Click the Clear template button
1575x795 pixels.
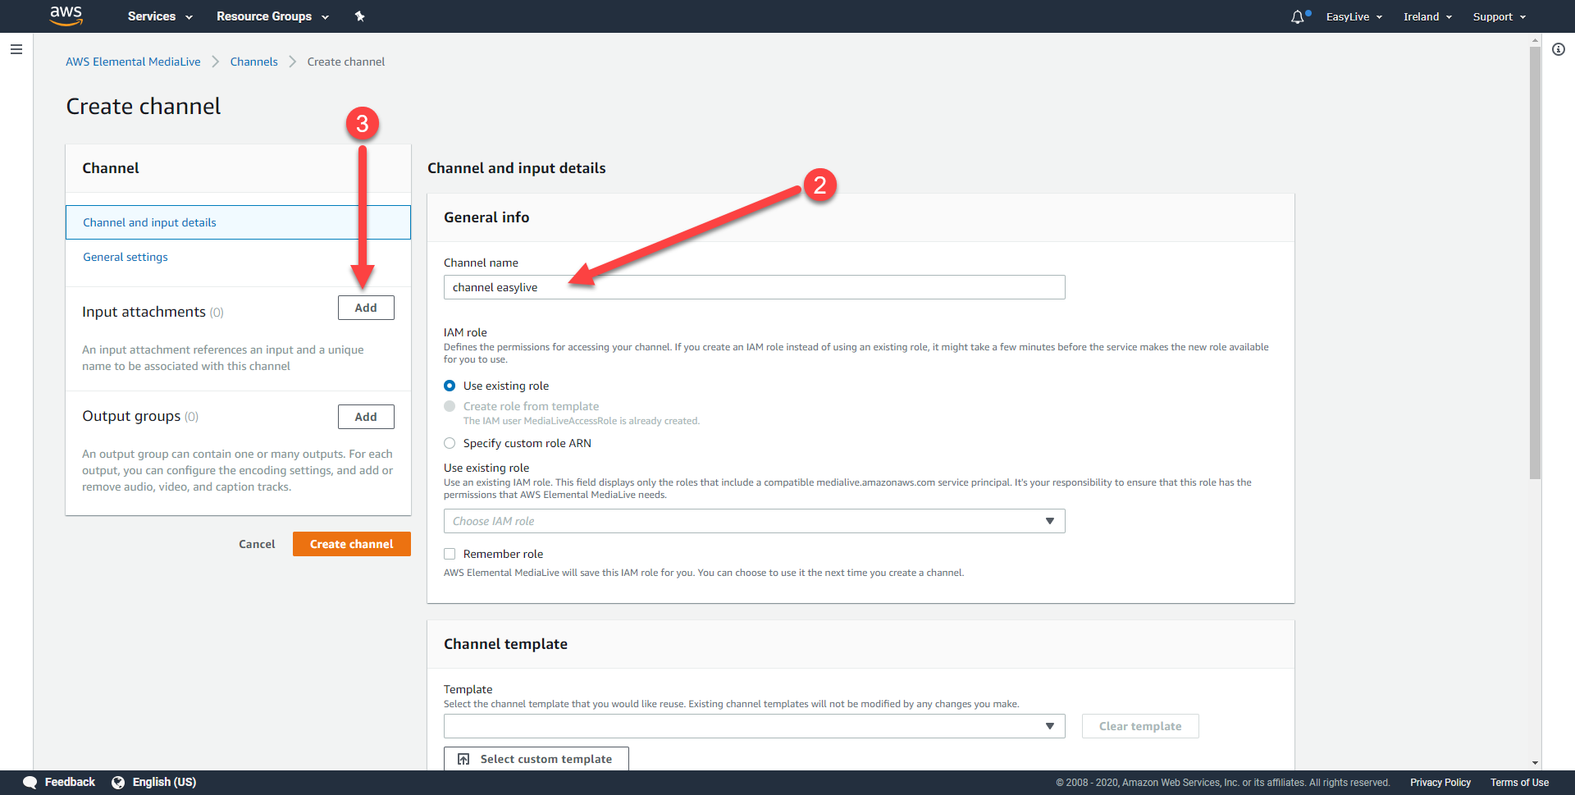click(1140, 726)
